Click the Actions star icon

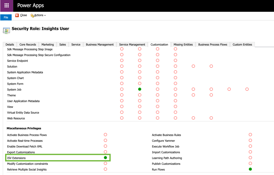point(32,15)
